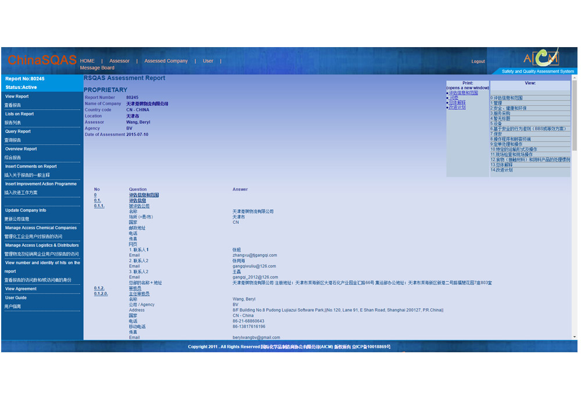The height and width of the screenshot is (411, 581).
Task: Go to the HOME page
Action: 87,61
